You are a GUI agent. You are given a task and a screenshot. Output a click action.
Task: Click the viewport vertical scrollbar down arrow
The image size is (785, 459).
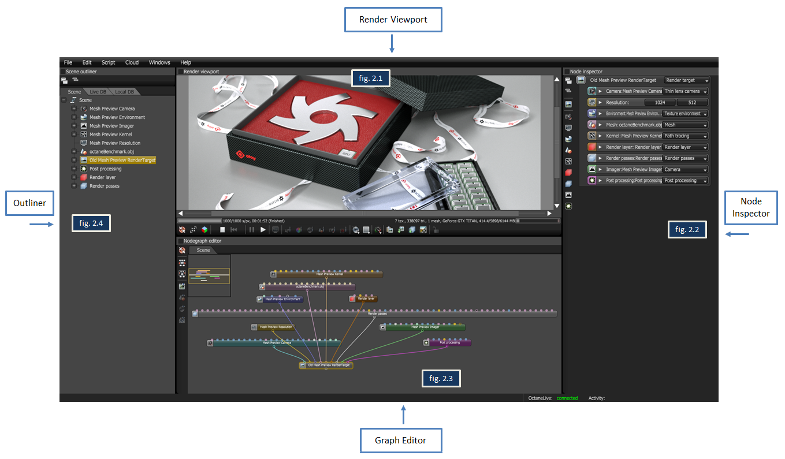pos(557,206)
